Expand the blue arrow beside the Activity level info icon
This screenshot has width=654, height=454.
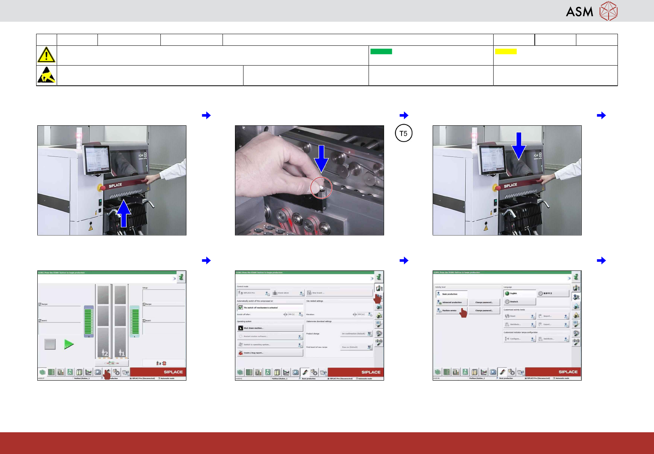point(569,279)
